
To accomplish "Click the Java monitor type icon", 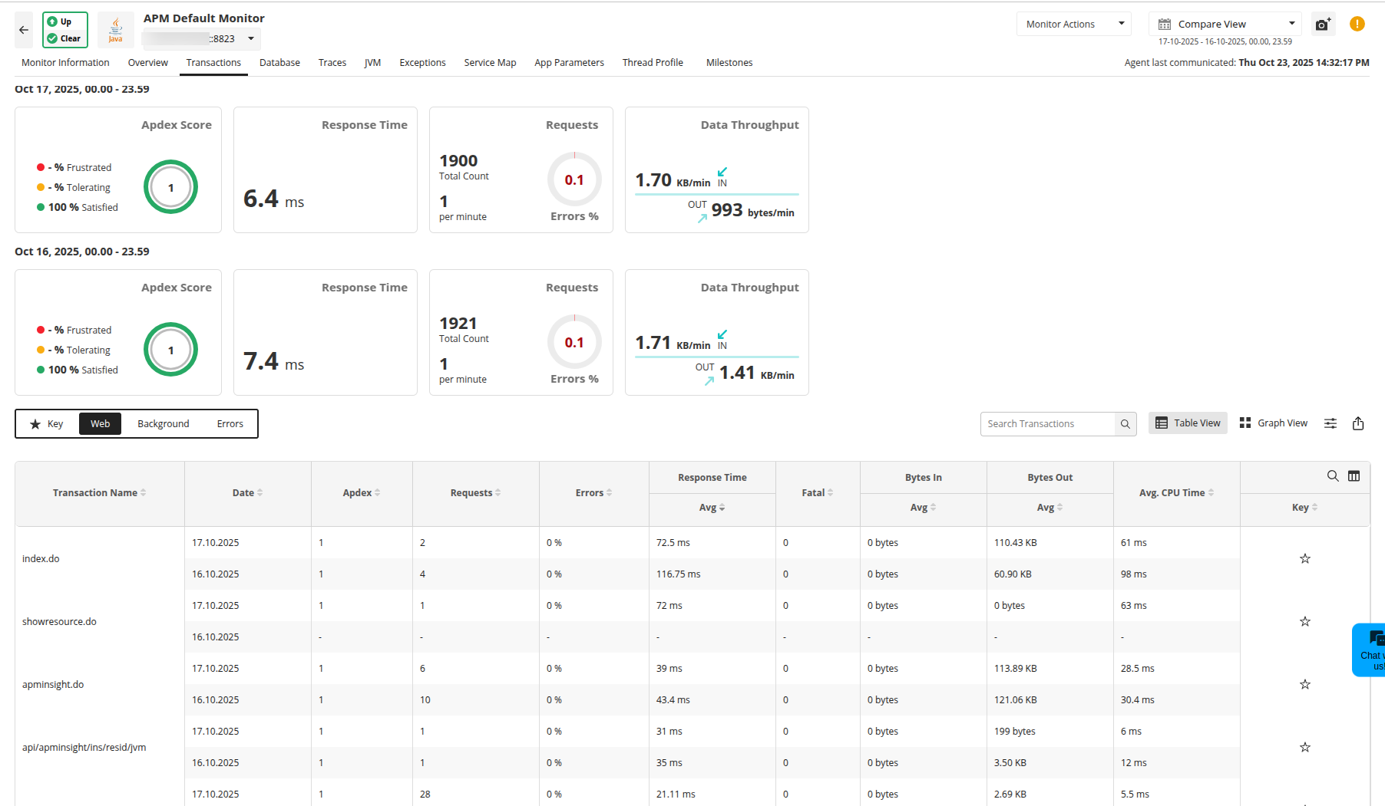I will (115, 30).
